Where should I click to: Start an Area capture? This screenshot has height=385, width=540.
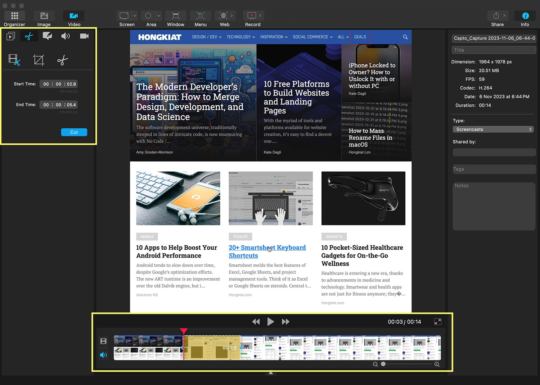[x=148, y=16]
